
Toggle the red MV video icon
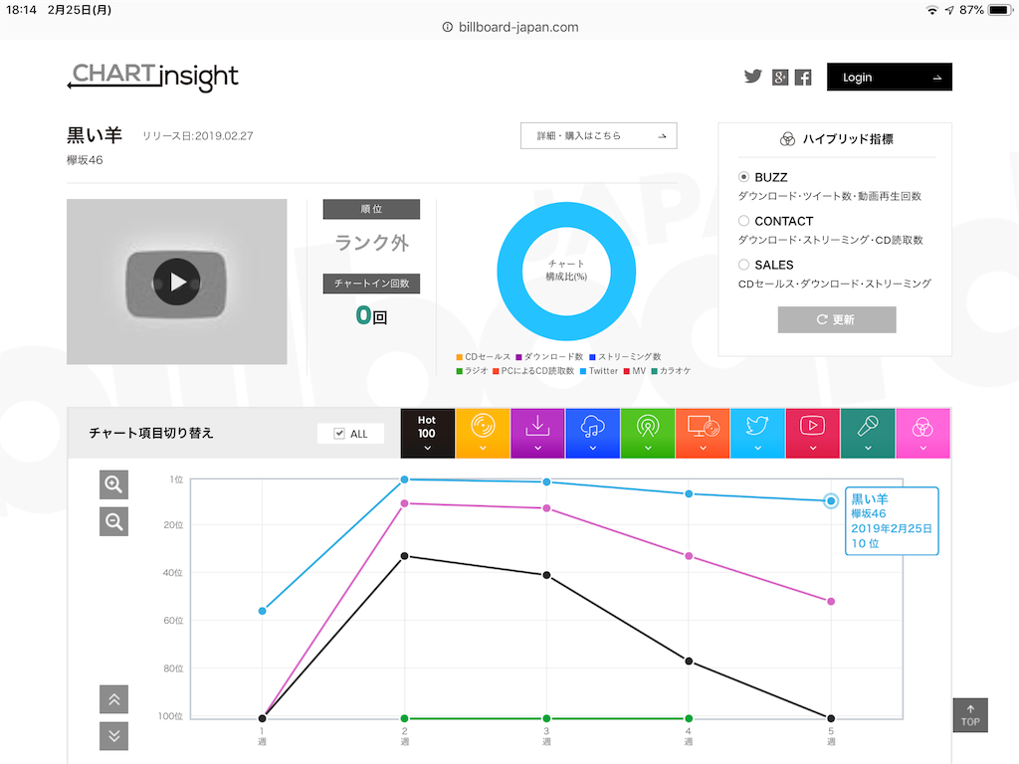point(812,434)
